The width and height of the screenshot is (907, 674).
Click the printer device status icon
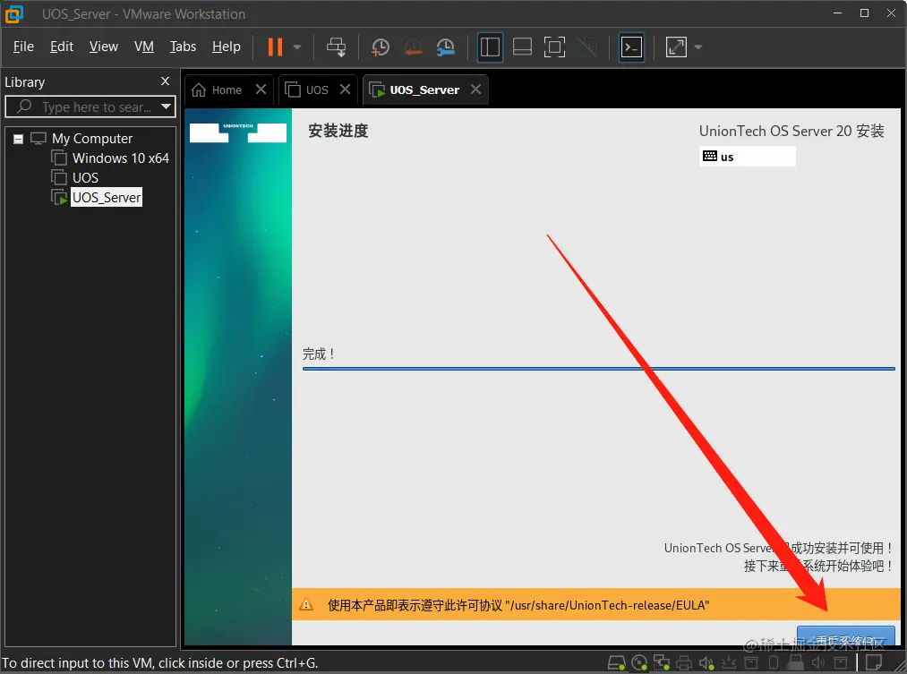coord(684,662)
